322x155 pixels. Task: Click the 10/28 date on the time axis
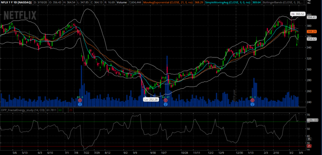185,153
